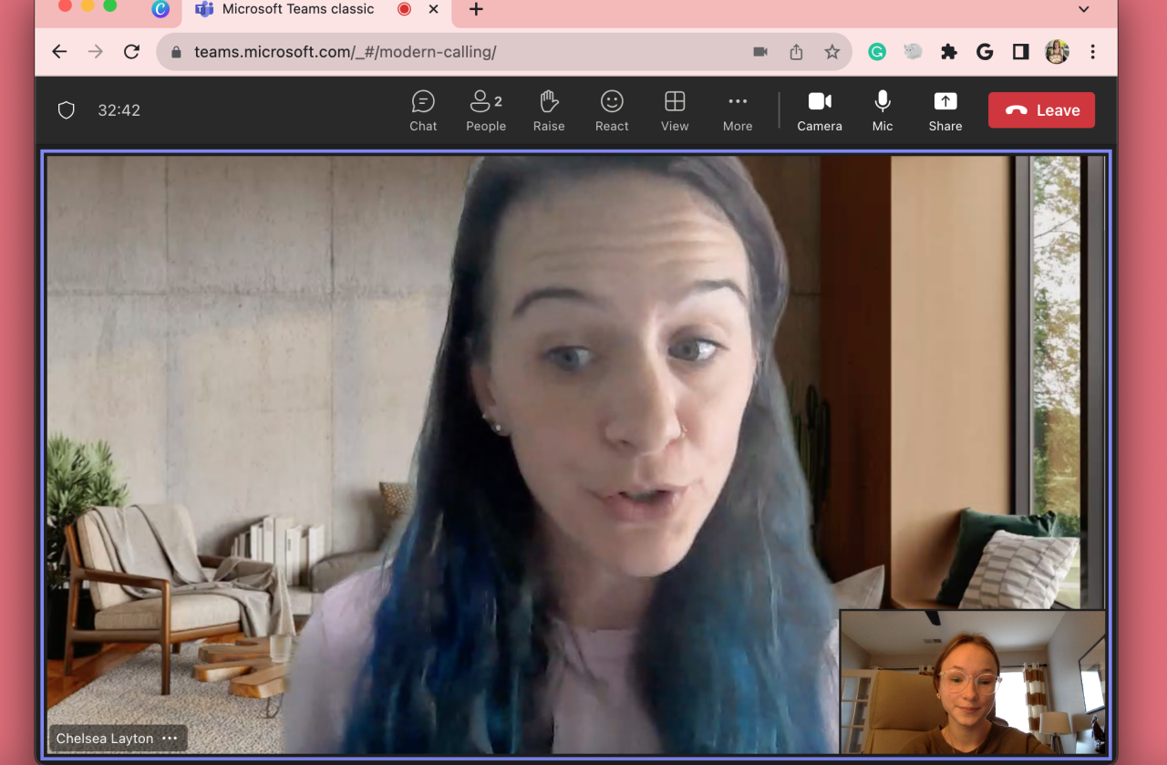
Task: Go forward to the next page
Action: pyautogui.click(x=96, y=52)
